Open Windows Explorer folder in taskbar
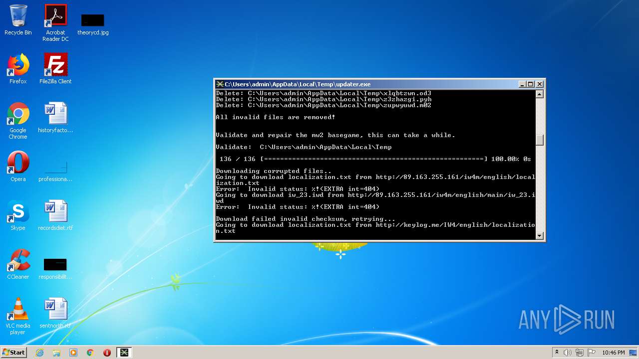639x359 pixels. (x=56, y=353)
